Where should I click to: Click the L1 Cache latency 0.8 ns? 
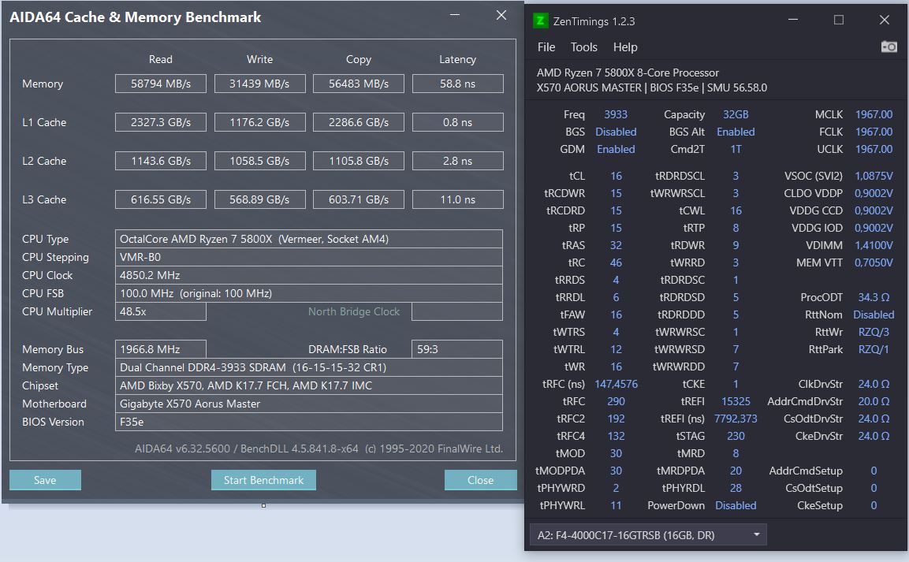[x=457, y=122]
